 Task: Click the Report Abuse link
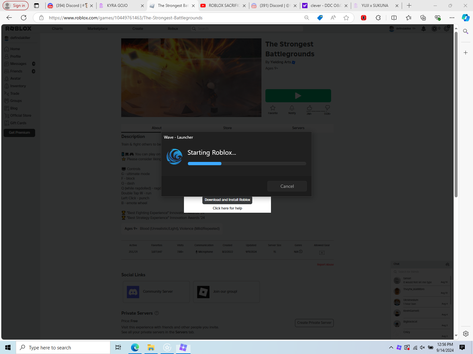(x=325, y=265)
